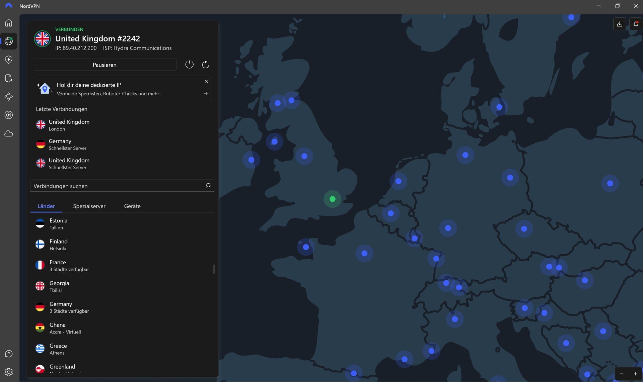Click the Pausieren button

click(x=104, y=65)
